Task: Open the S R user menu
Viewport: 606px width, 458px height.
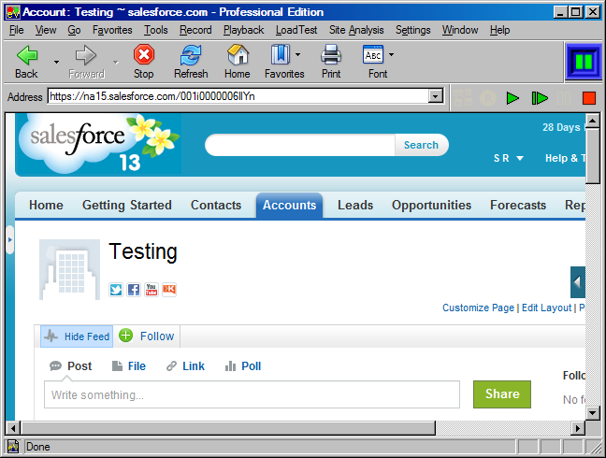Action: (508, 158)
